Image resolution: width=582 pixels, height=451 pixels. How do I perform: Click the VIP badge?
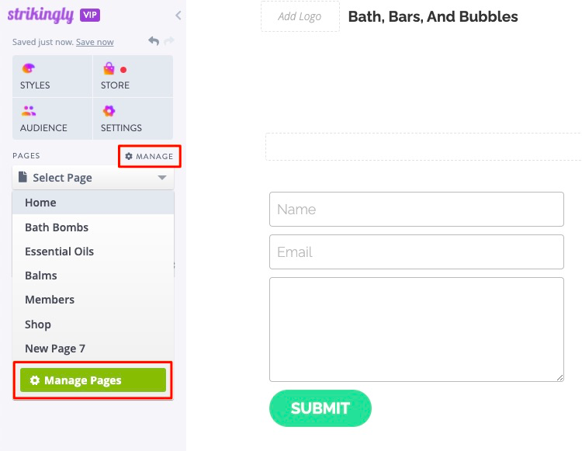point(90,15)
